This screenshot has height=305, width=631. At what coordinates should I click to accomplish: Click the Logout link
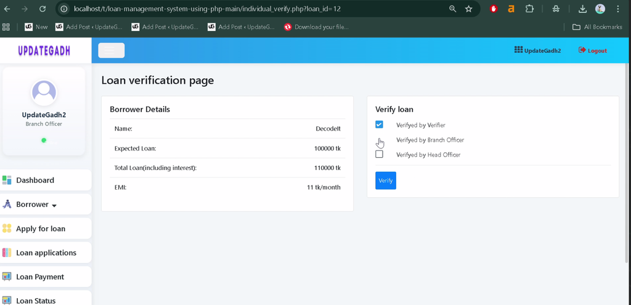(x=593, y=51)
